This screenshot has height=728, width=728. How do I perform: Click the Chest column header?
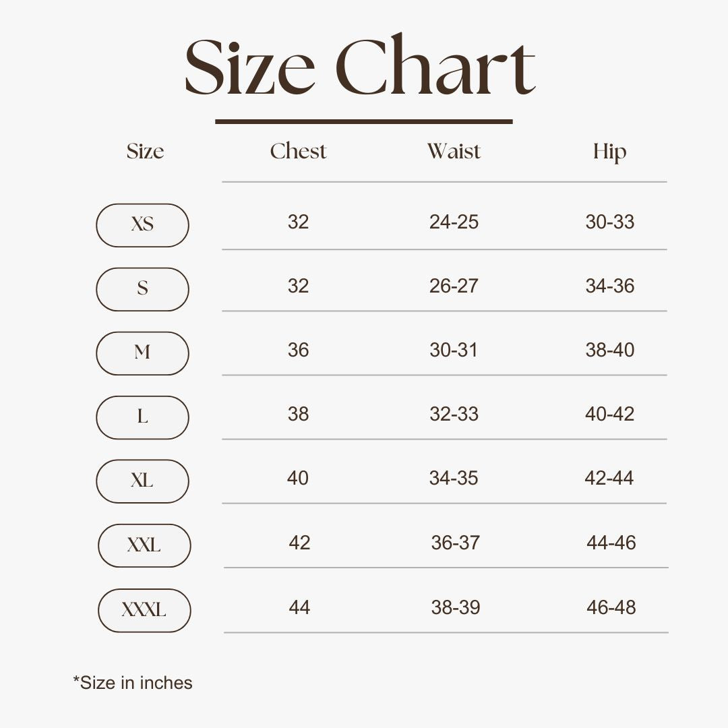[x=298, y=152]
